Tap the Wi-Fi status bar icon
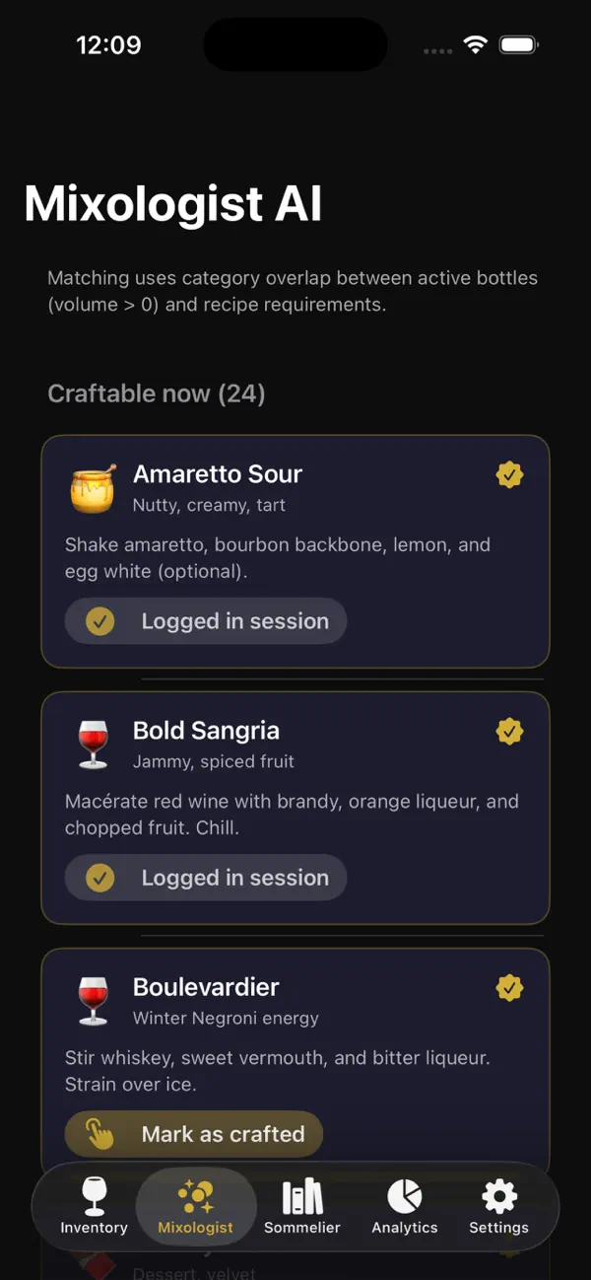591x1280 pixels. (x=476, y=45)
